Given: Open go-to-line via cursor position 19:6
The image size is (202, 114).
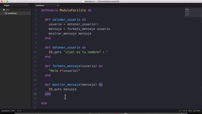Looking at the screenshot, I should point(13,111).
